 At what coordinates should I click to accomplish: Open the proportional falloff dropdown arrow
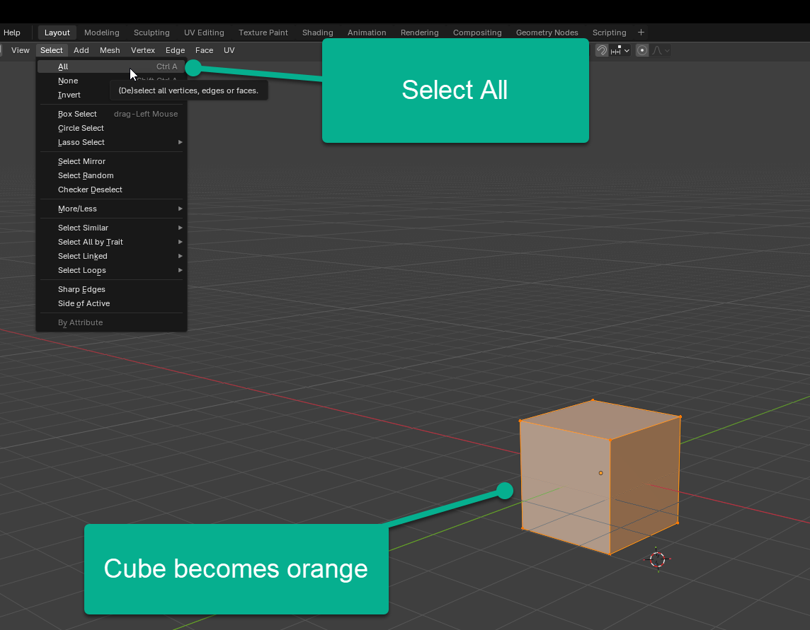(666, 50)
